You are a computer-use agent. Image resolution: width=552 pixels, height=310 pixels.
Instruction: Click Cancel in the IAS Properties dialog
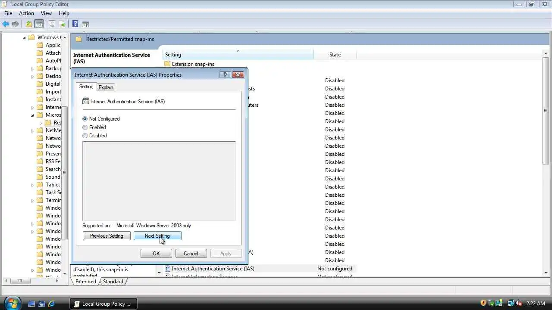click(191, 254)
